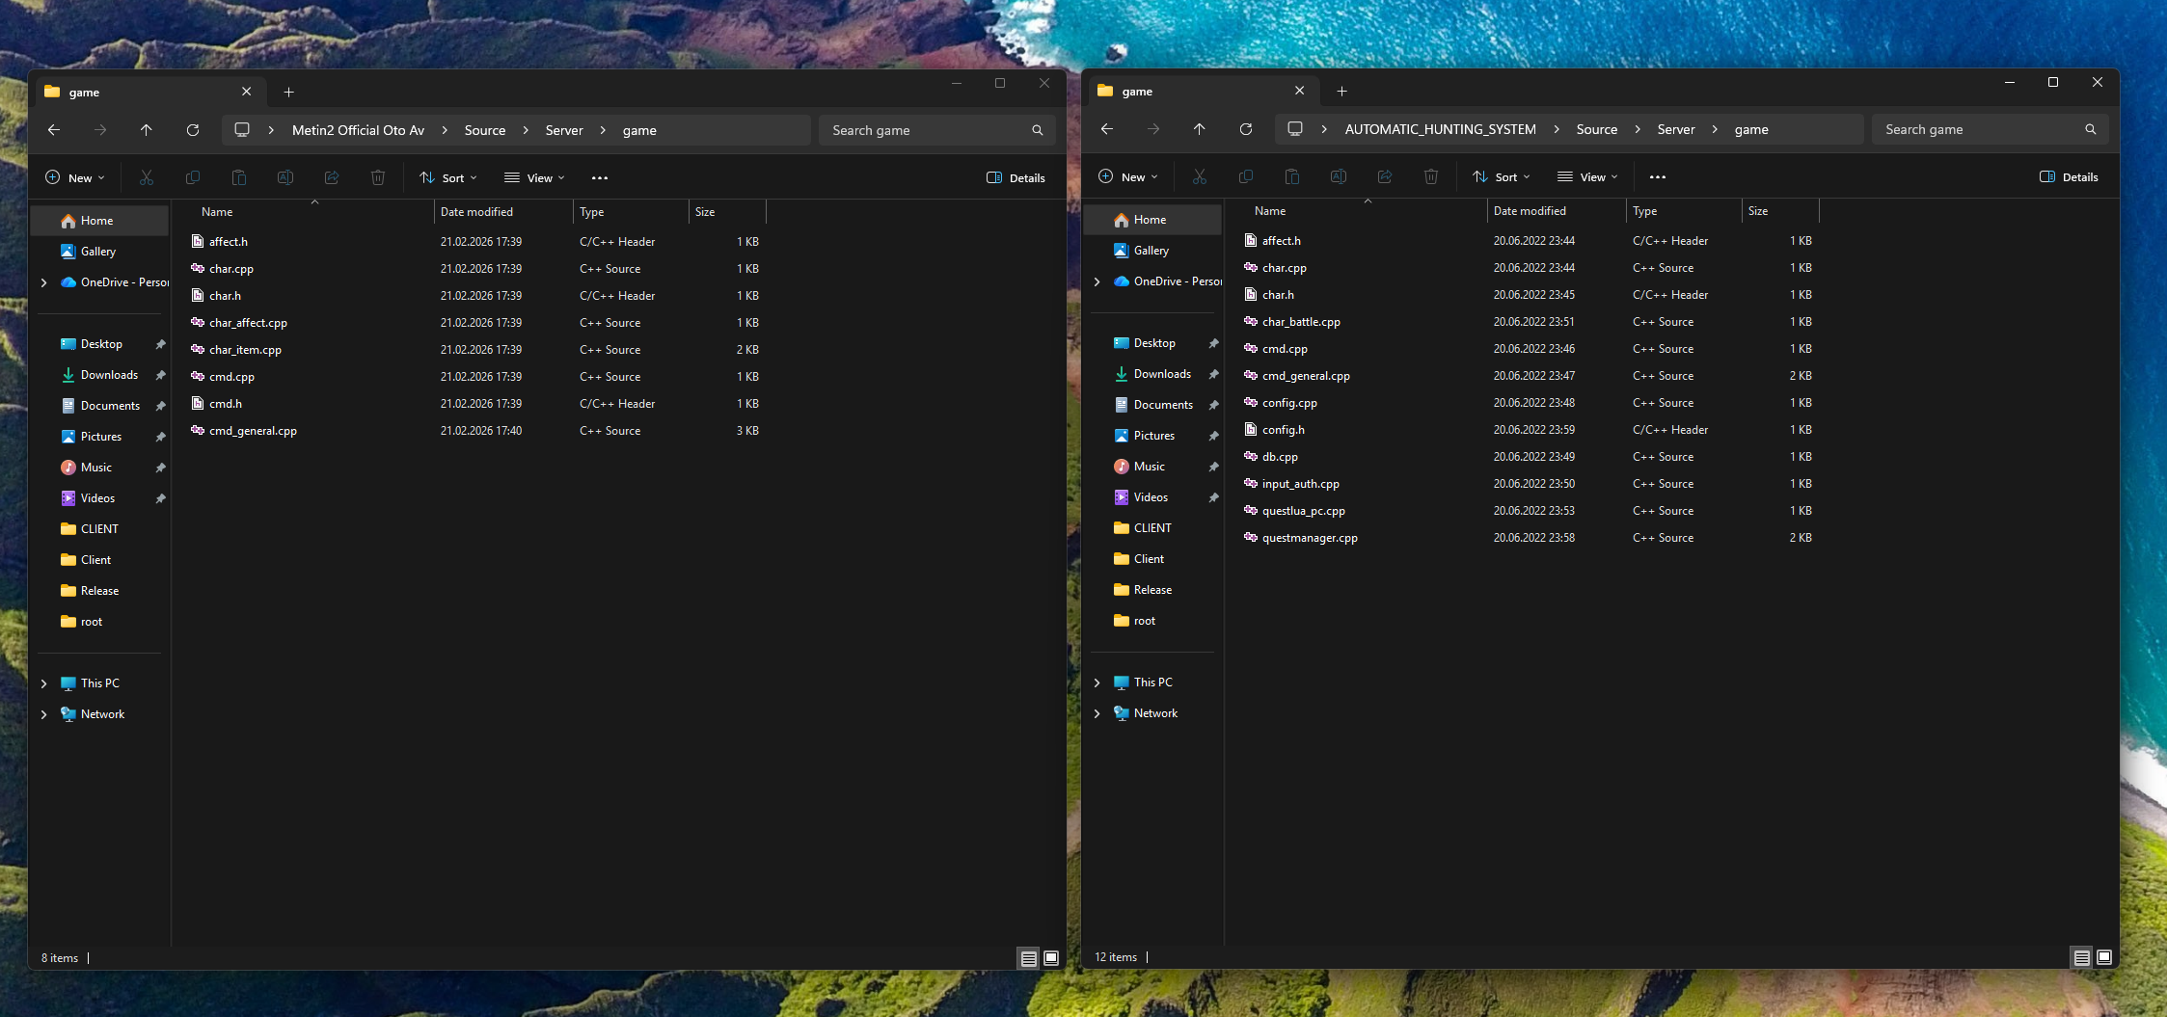
Task: Expand Network tree in right navigation pane
Action: [x=1097, y=713]
